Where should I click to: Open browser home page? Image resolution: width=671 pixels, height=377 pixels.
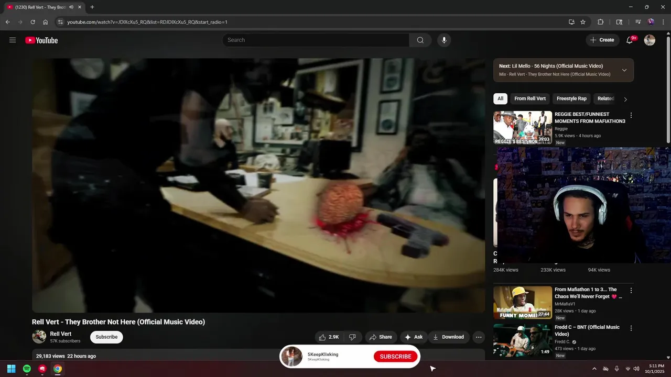point(46,22)
